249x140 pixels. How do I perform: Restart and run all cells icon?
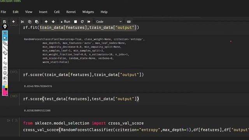coord(89,22)
